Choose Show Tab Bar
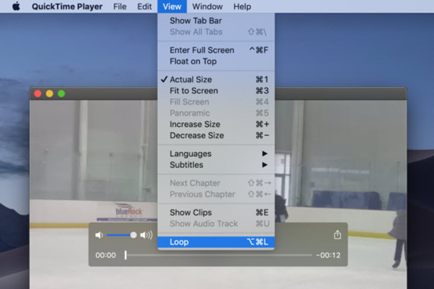434x289 pixels. pos(216,20)
